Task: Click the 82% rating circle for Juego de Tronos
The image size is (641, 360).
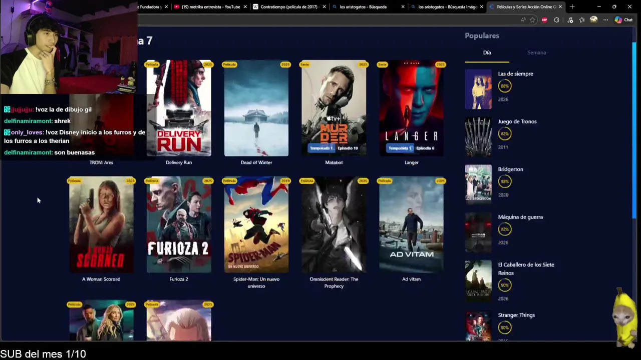Action: (504, 134)
